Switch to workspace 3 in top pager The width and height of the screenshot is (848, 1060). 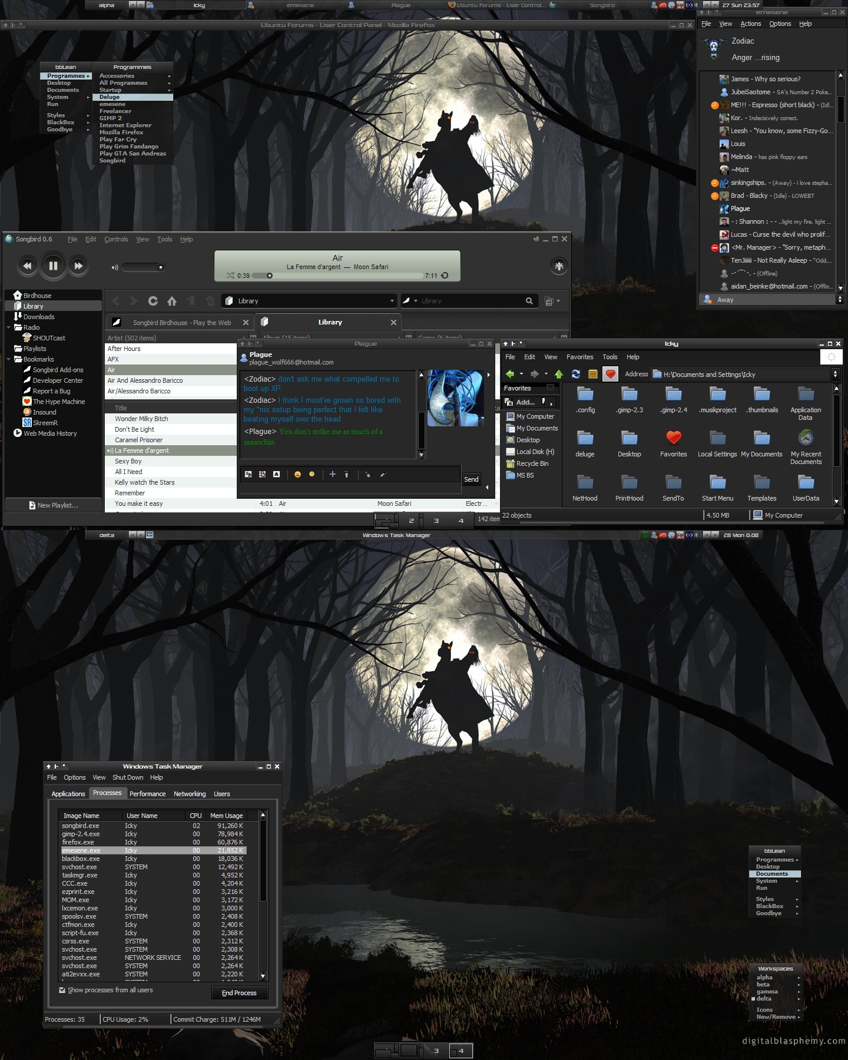[436, 521]
